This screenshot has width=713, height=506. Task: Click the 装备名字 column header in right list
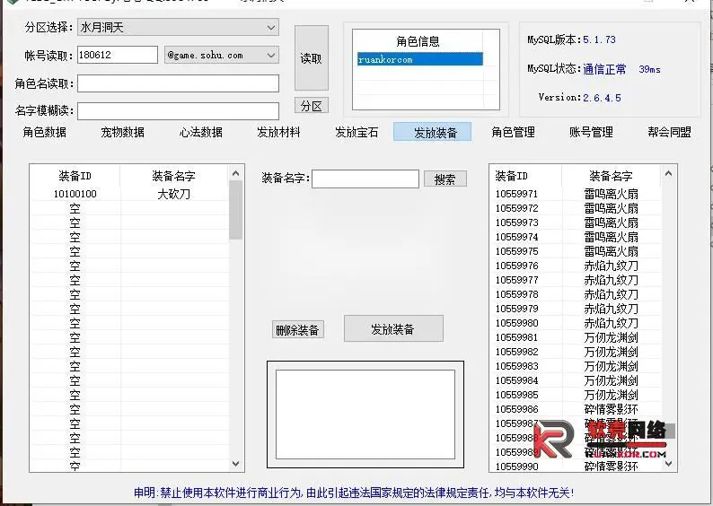612,176
